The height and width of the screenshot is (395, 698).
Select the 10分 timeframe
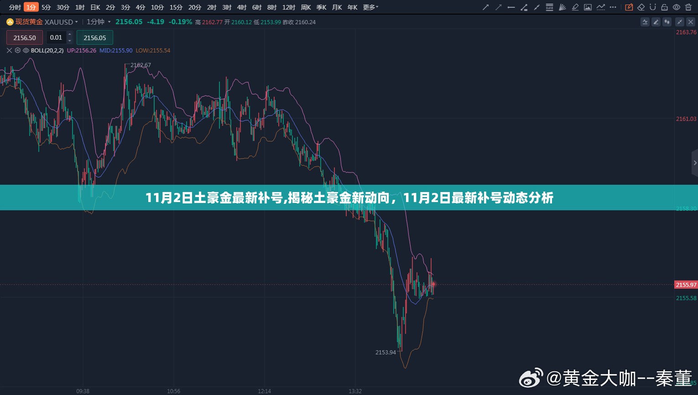click(157, 7)
